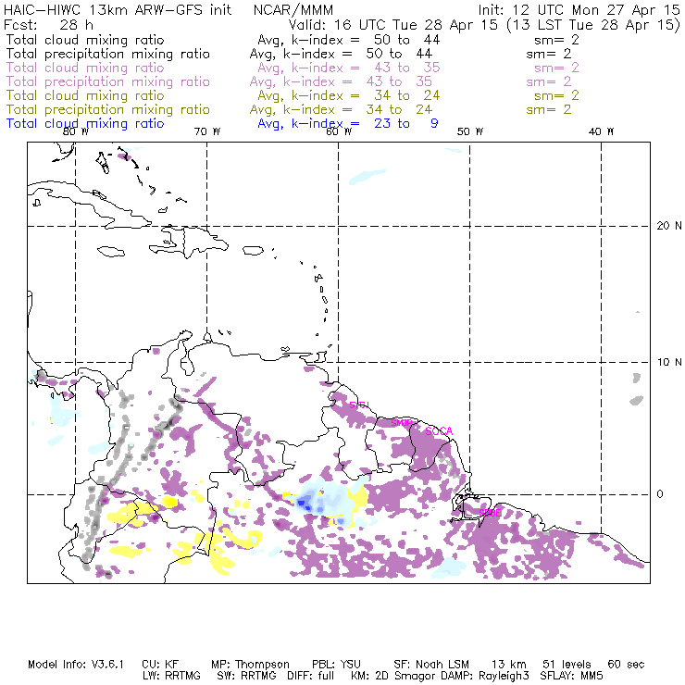The height and width of the screenshot is (685, 685).
Task: Click the "DIFF: full" footer entry
Action: (x=311, y=676)
